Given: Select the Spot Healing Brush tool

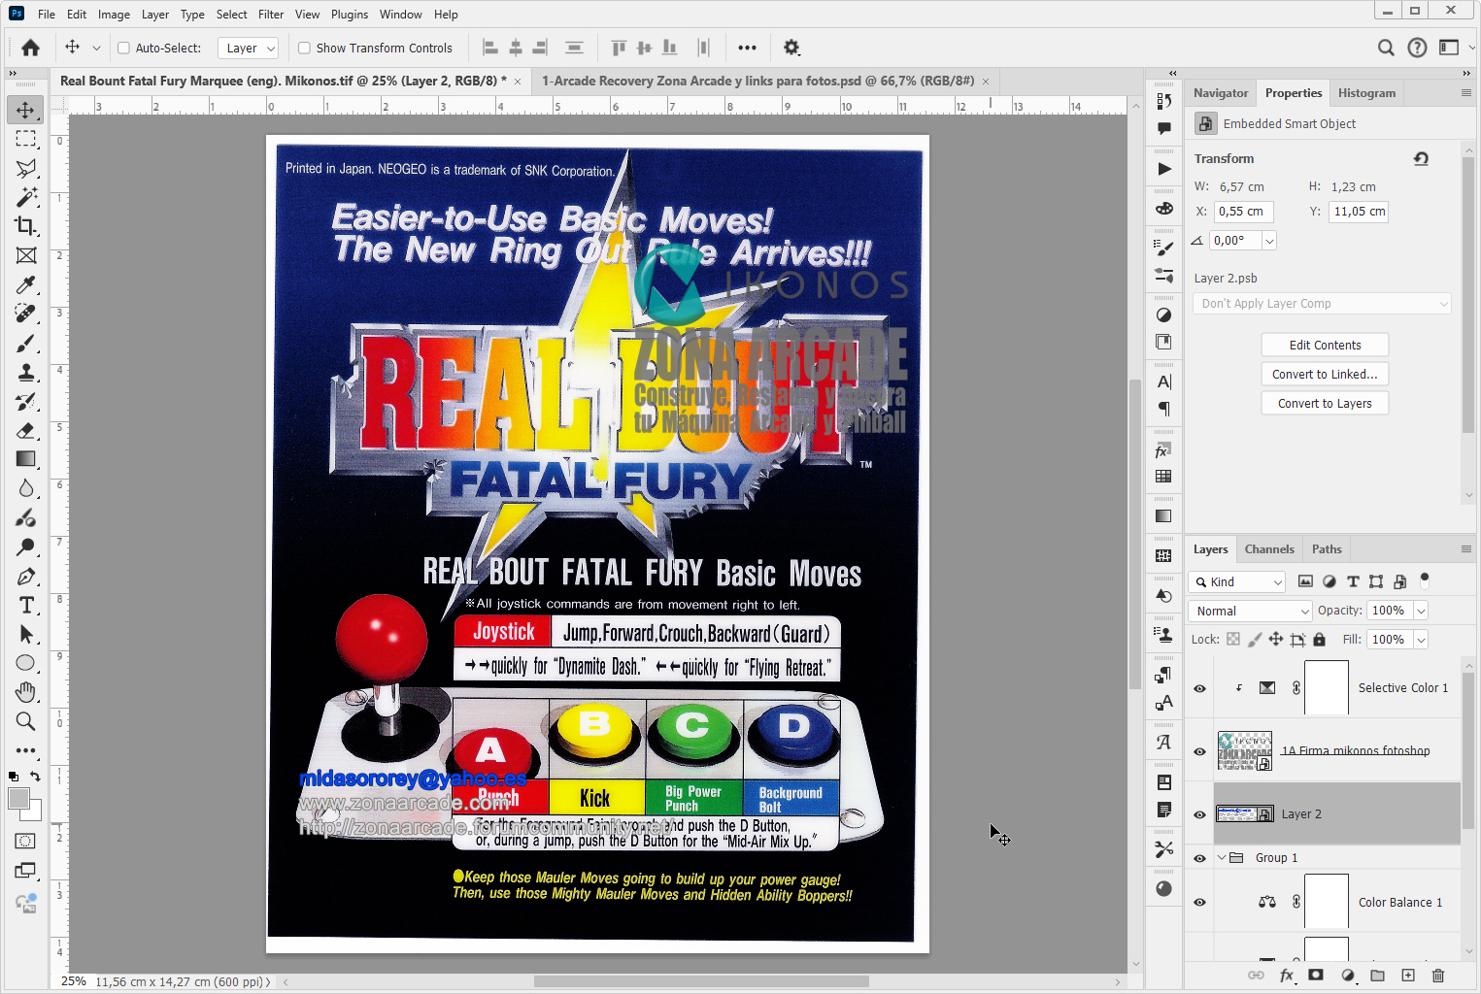Looking at the screenshot, I should tap(26, 314).
